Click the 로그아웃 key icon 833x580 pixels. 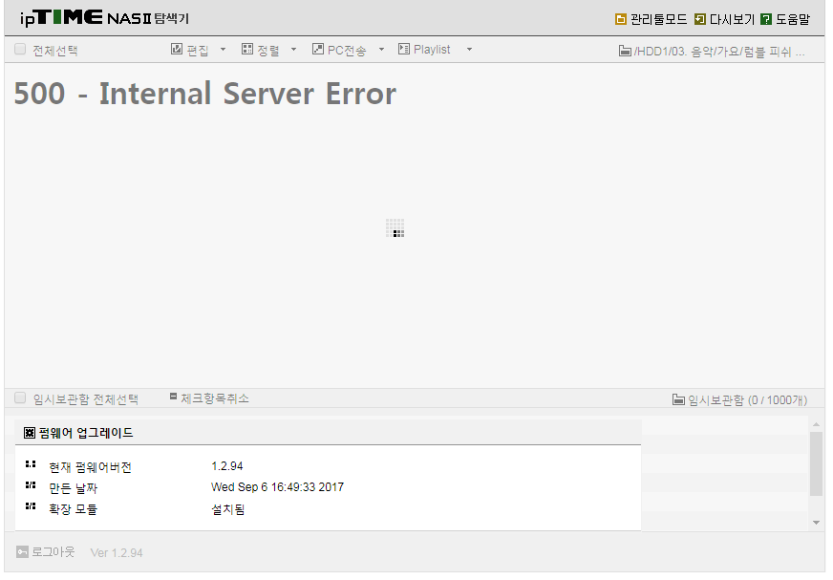tap(22, 552)
